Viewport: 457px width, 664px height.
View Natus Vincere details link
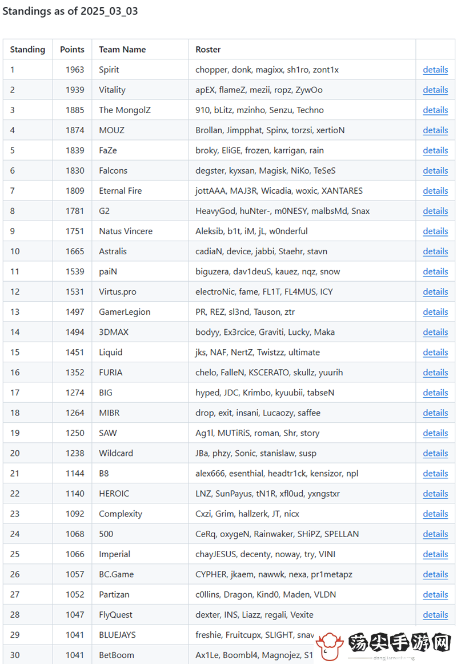coord(435,231)
